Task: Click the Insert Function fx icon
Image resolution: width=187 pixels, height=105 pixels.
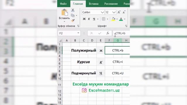Action: coord(108,33)
